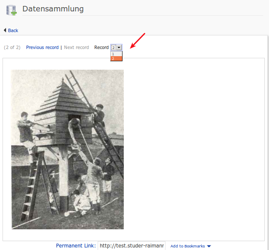Click the Record label text
Viewport: 269px width, 250px height.
(x=101, y=47)
